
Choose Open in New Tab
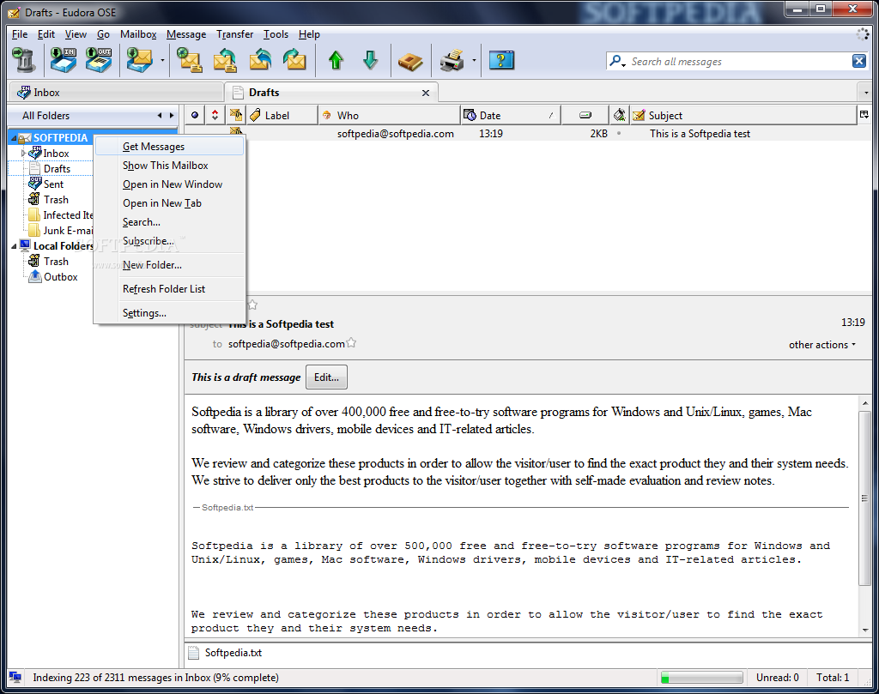tap(169, 203)
